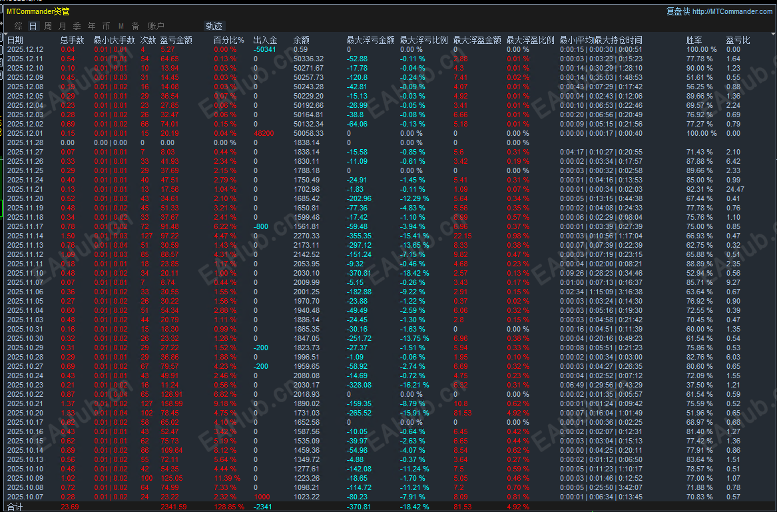Click the 24.47 profit ratio cell
This screenshot has width=777, height=512.
(x=735, y=189)
